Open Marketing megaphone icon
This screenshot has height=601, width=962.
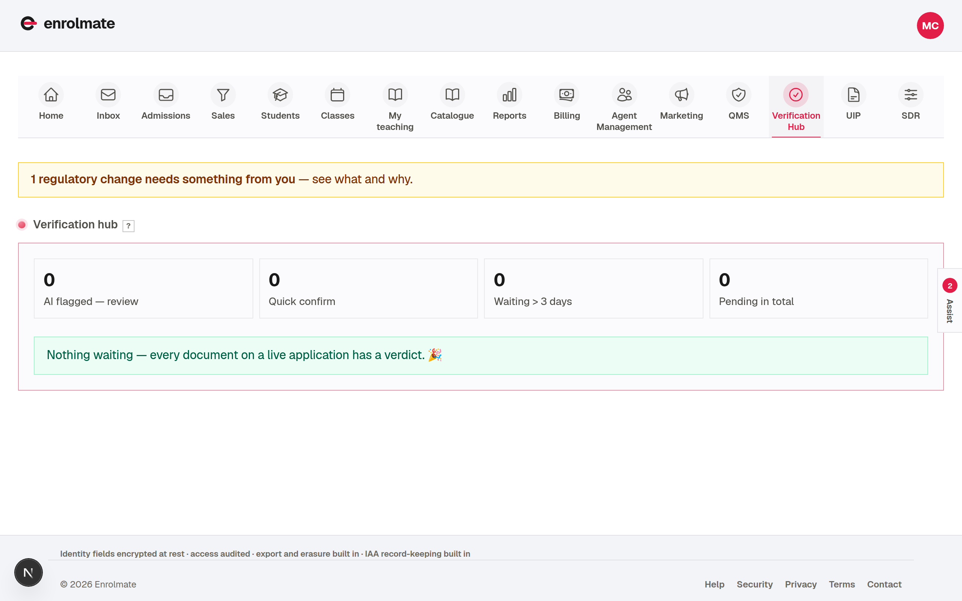point(681,95)
